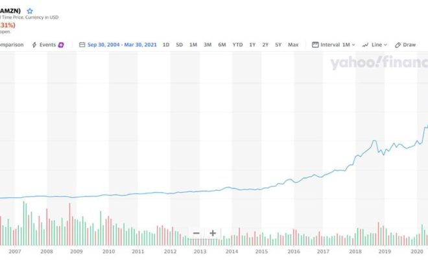This screenshot has height=270, width=428.
Task: Click the purple Events badge icon
Action: [x=61, y=45]
